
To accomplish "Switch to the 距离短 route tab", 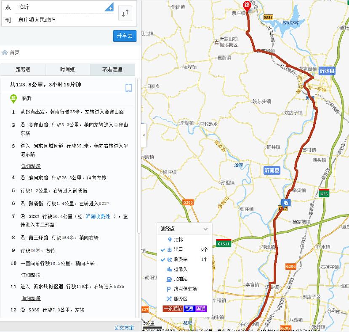I will [x=23, y=70].
